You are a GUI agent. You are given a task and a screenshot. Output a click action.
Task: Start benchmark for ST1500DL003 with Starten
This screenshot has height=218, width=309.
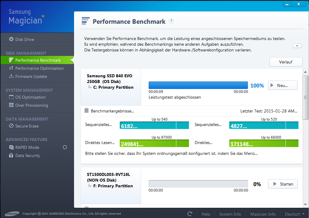283,184
